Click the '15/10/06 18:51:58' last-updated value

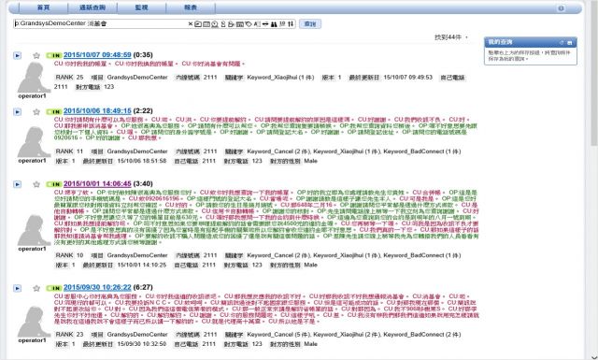tap(142, 161)
